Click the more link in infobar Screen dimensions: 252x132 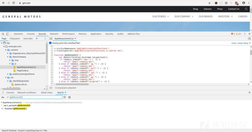(234, 43)
